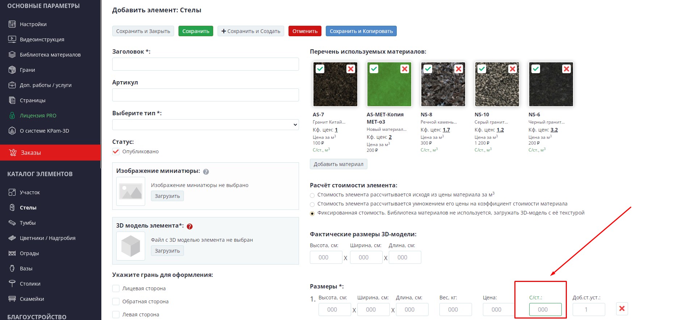
Task: Open Доп. работы / услуги briefcase icon
Action: 12,85
